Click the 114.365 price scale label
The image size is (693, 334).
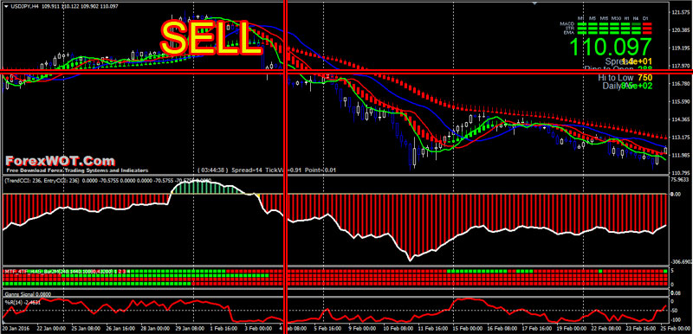click(681, 119)
